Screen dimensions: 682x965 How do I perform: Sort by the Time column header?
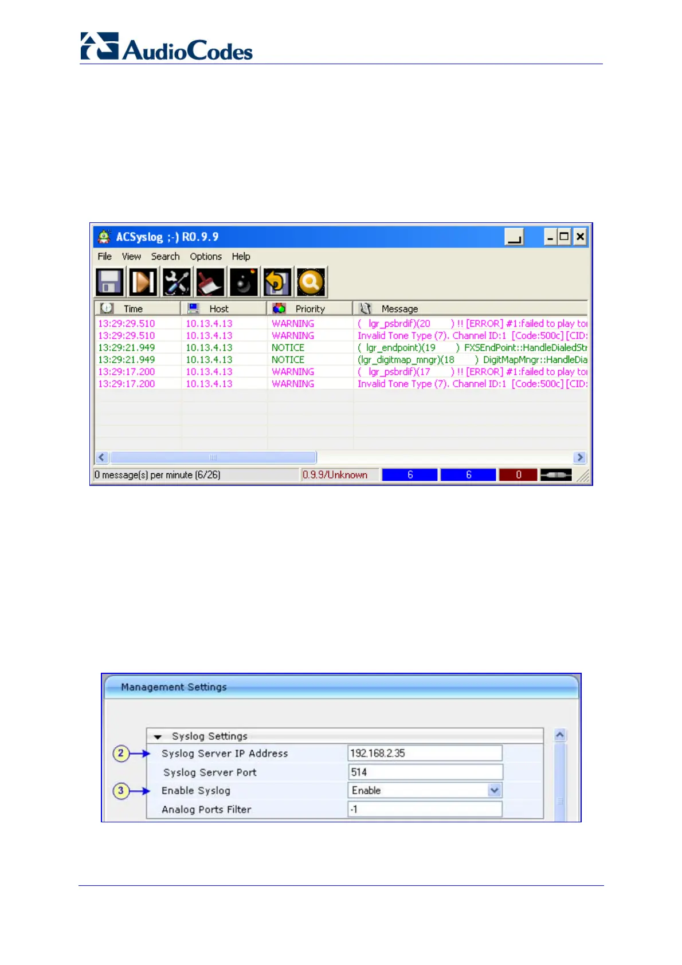138,308
